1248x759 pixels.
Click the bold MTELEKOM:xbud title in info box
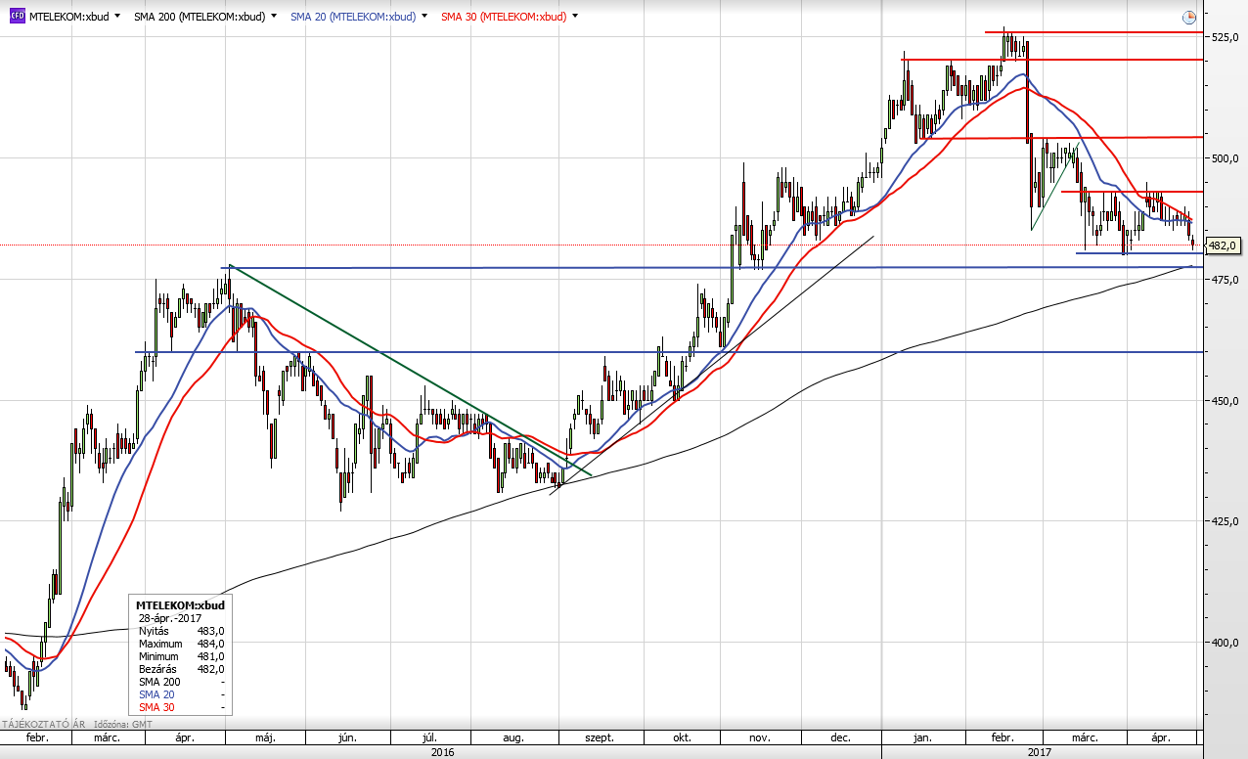coord(178,605)
